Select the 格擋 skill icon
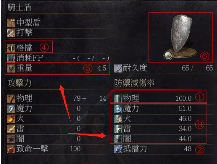Screen dimensions: 217x164 (x=11, y=48)
